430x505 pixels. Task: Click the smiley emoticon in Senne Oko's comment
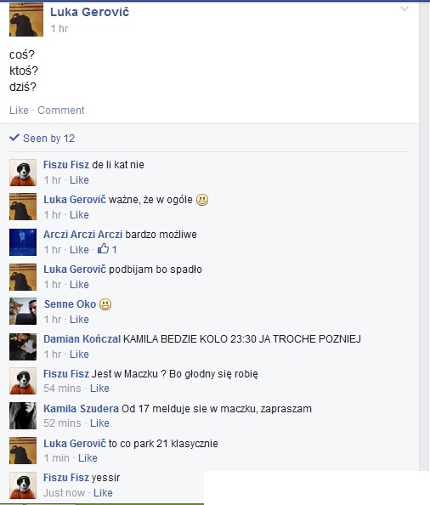click(x=105, y=304)
